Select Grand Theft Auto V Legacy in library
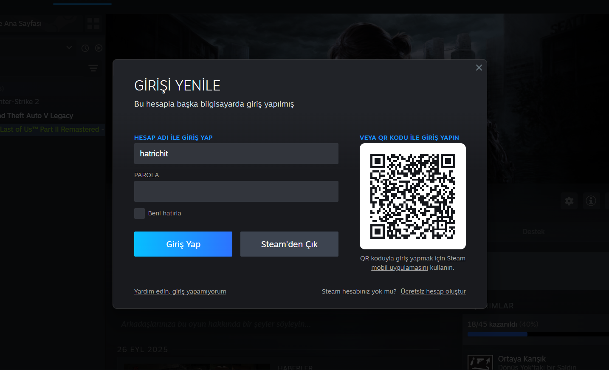 [37, 116]
